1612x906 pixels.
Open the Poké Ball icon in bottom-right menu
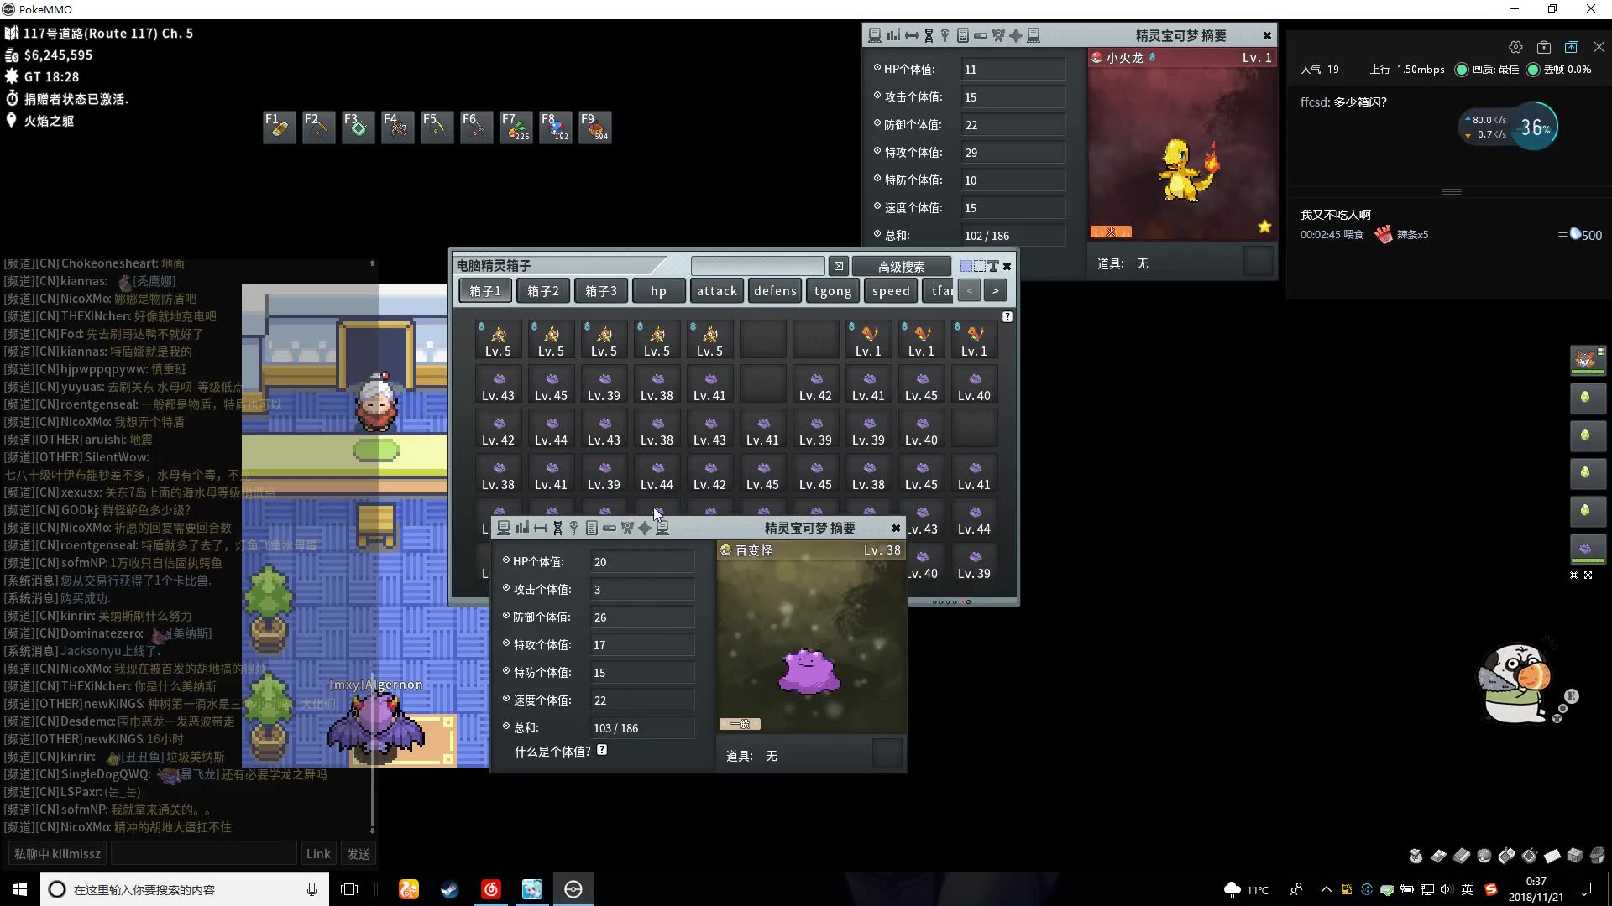click(1484, 856)
